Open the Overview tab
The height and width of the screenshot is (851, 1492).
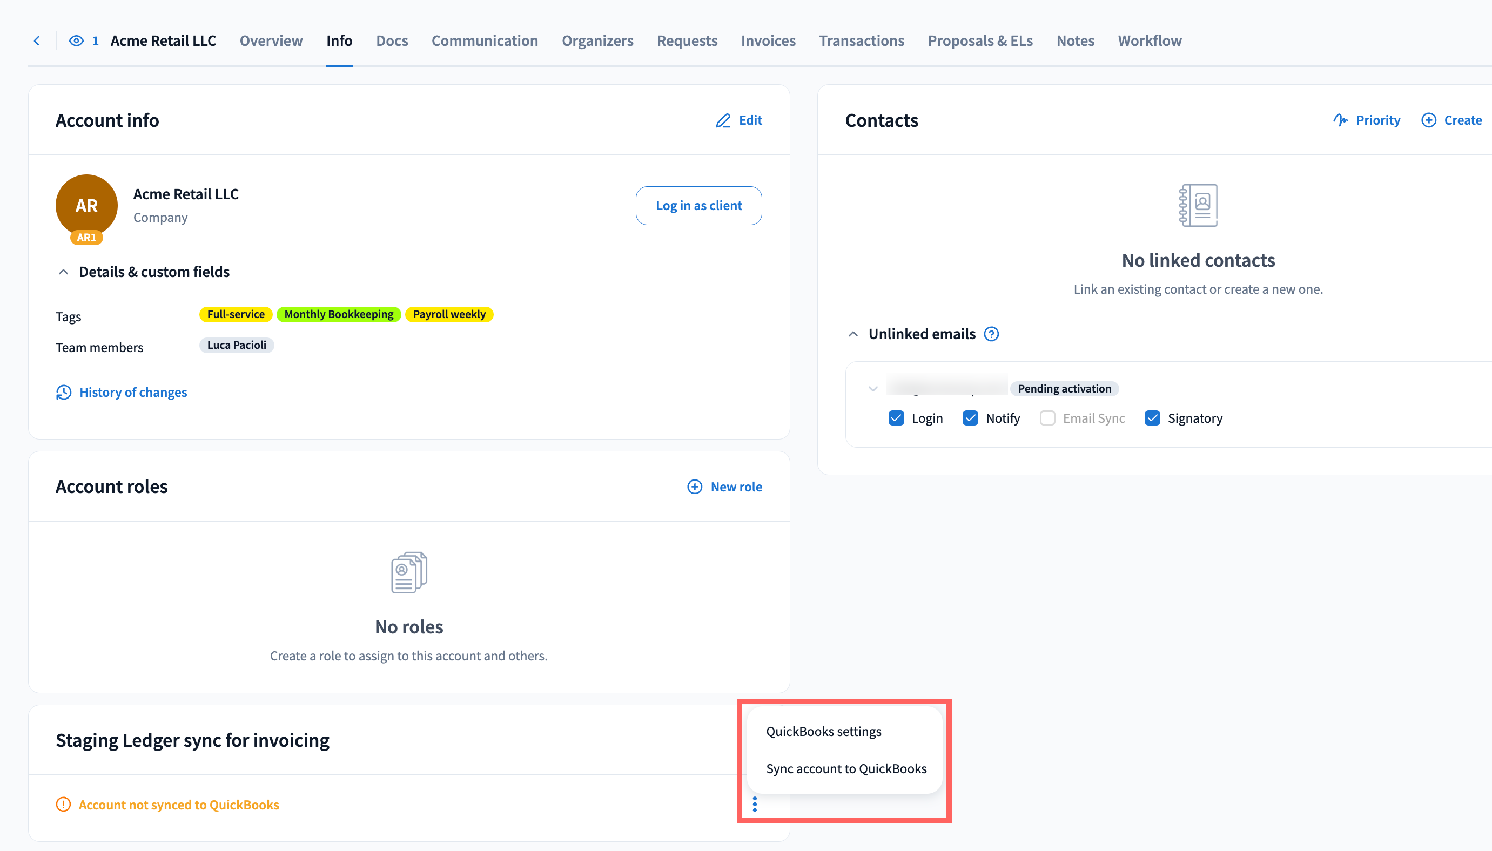tap(271, 40)
